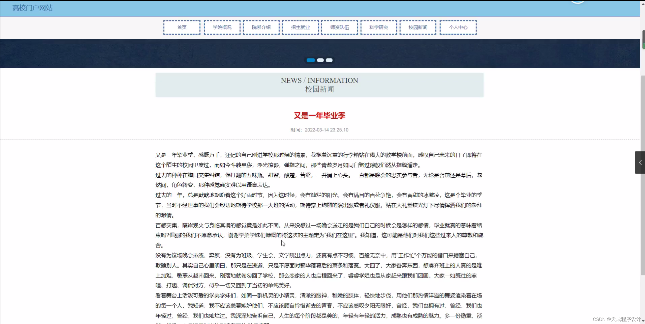The width and height of the screenshot is (645, 324).
Task: Activate the first slide indicator
Action: click(311, 60)
